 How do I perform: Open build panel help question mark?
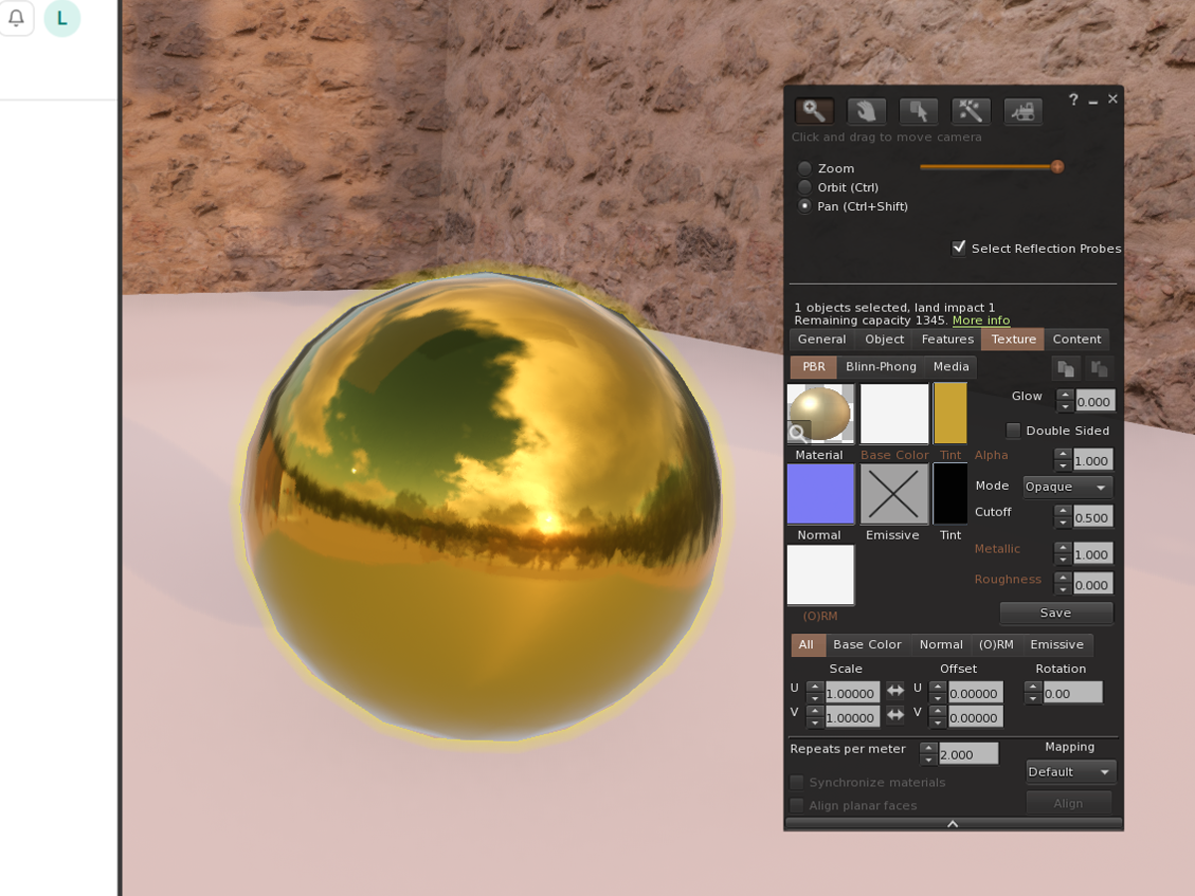1074,100
